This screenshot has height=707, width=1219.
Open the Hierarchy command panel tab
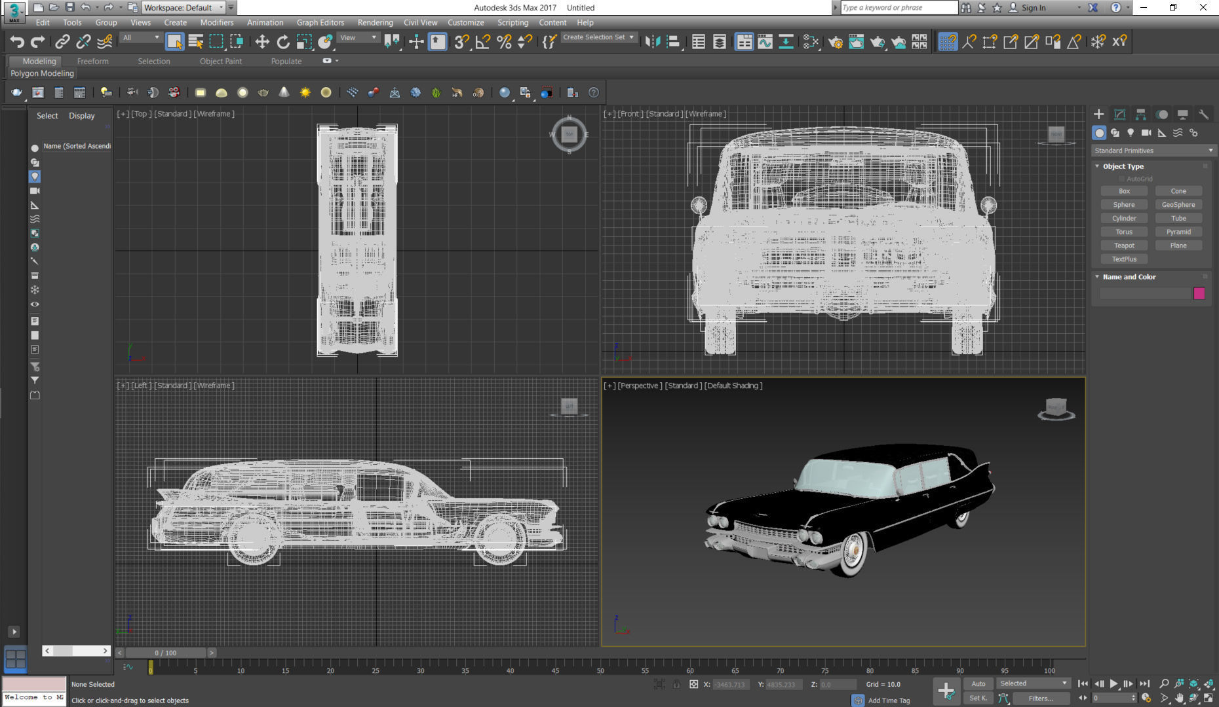pos(1141,115)
